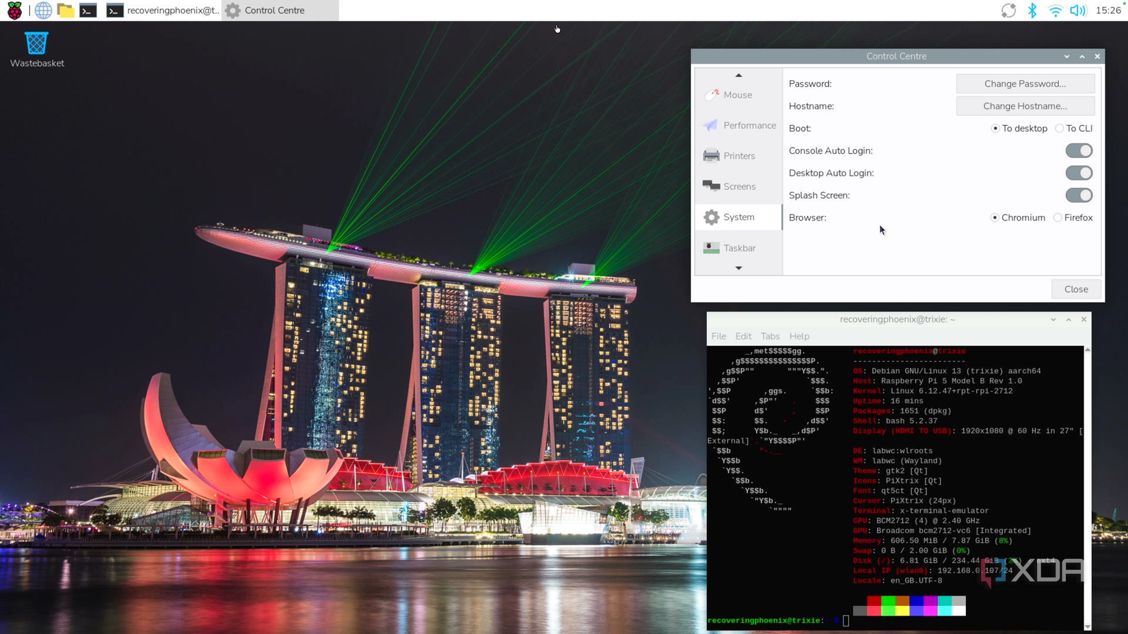This screenshot has height=634, width=1128.
Task: Click the volume icon in system tray
Action: [x=1079, y=10]
